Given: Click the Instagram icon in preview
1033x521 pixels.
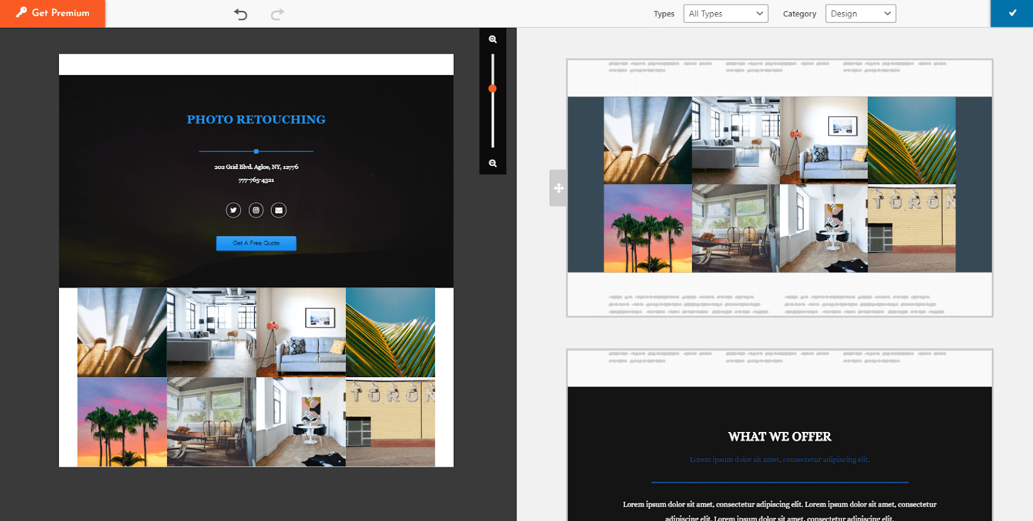Looking at the screenshot, I should pyautogui.click(x=256, y=210).
